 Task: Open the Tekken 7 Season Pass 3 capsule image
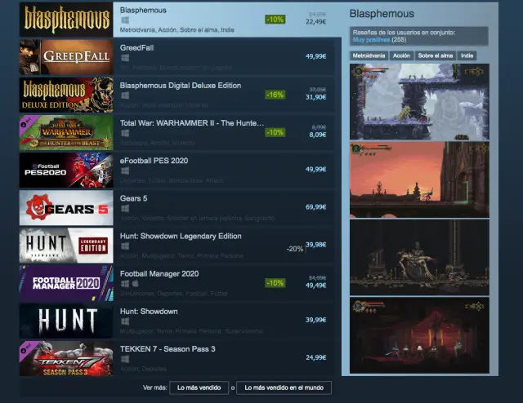pyautogui.click(x=66, y=358)
